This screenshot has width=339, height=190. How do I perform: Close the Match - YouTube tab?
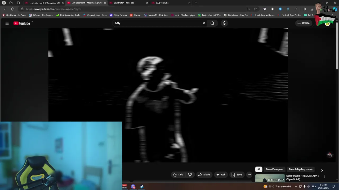click(147, 3)
